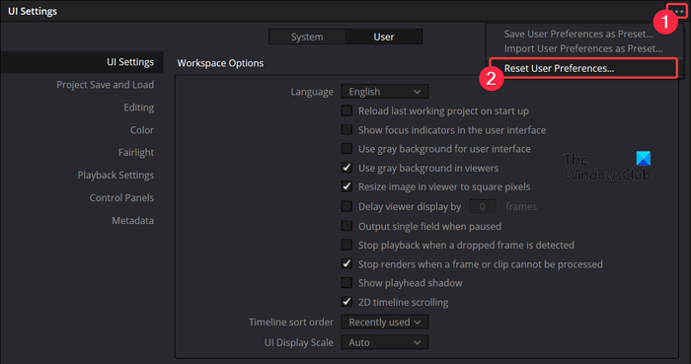
Task: Go to Playback Settings section
Action: (x=115, y=176)
